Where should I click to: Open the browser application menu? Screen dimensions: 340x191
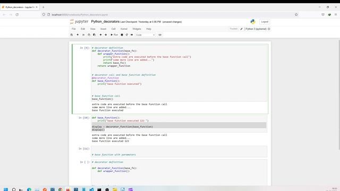point(336,14)
